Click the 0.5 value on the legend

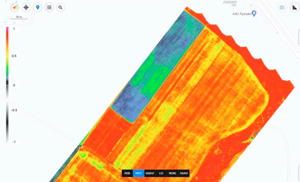point(14,56)
